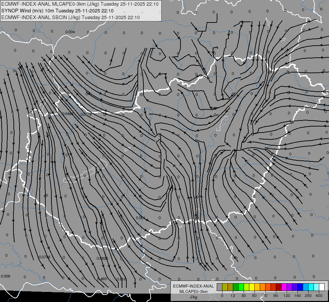329x302 pixels.
Task: Click the map value '0.009'
Action: click(5, 276)
